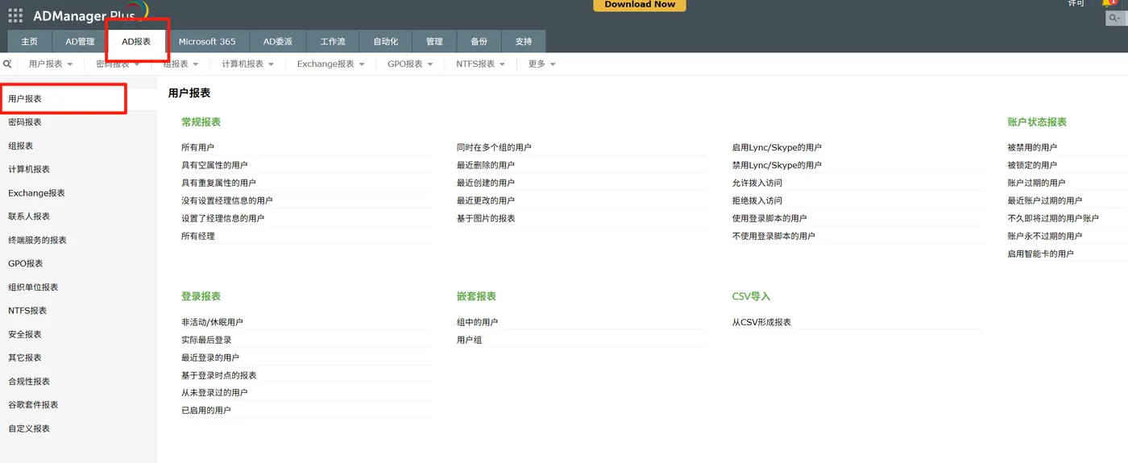Click the Download Now button
Screen dimensions: 1128x463
(640, 5)
